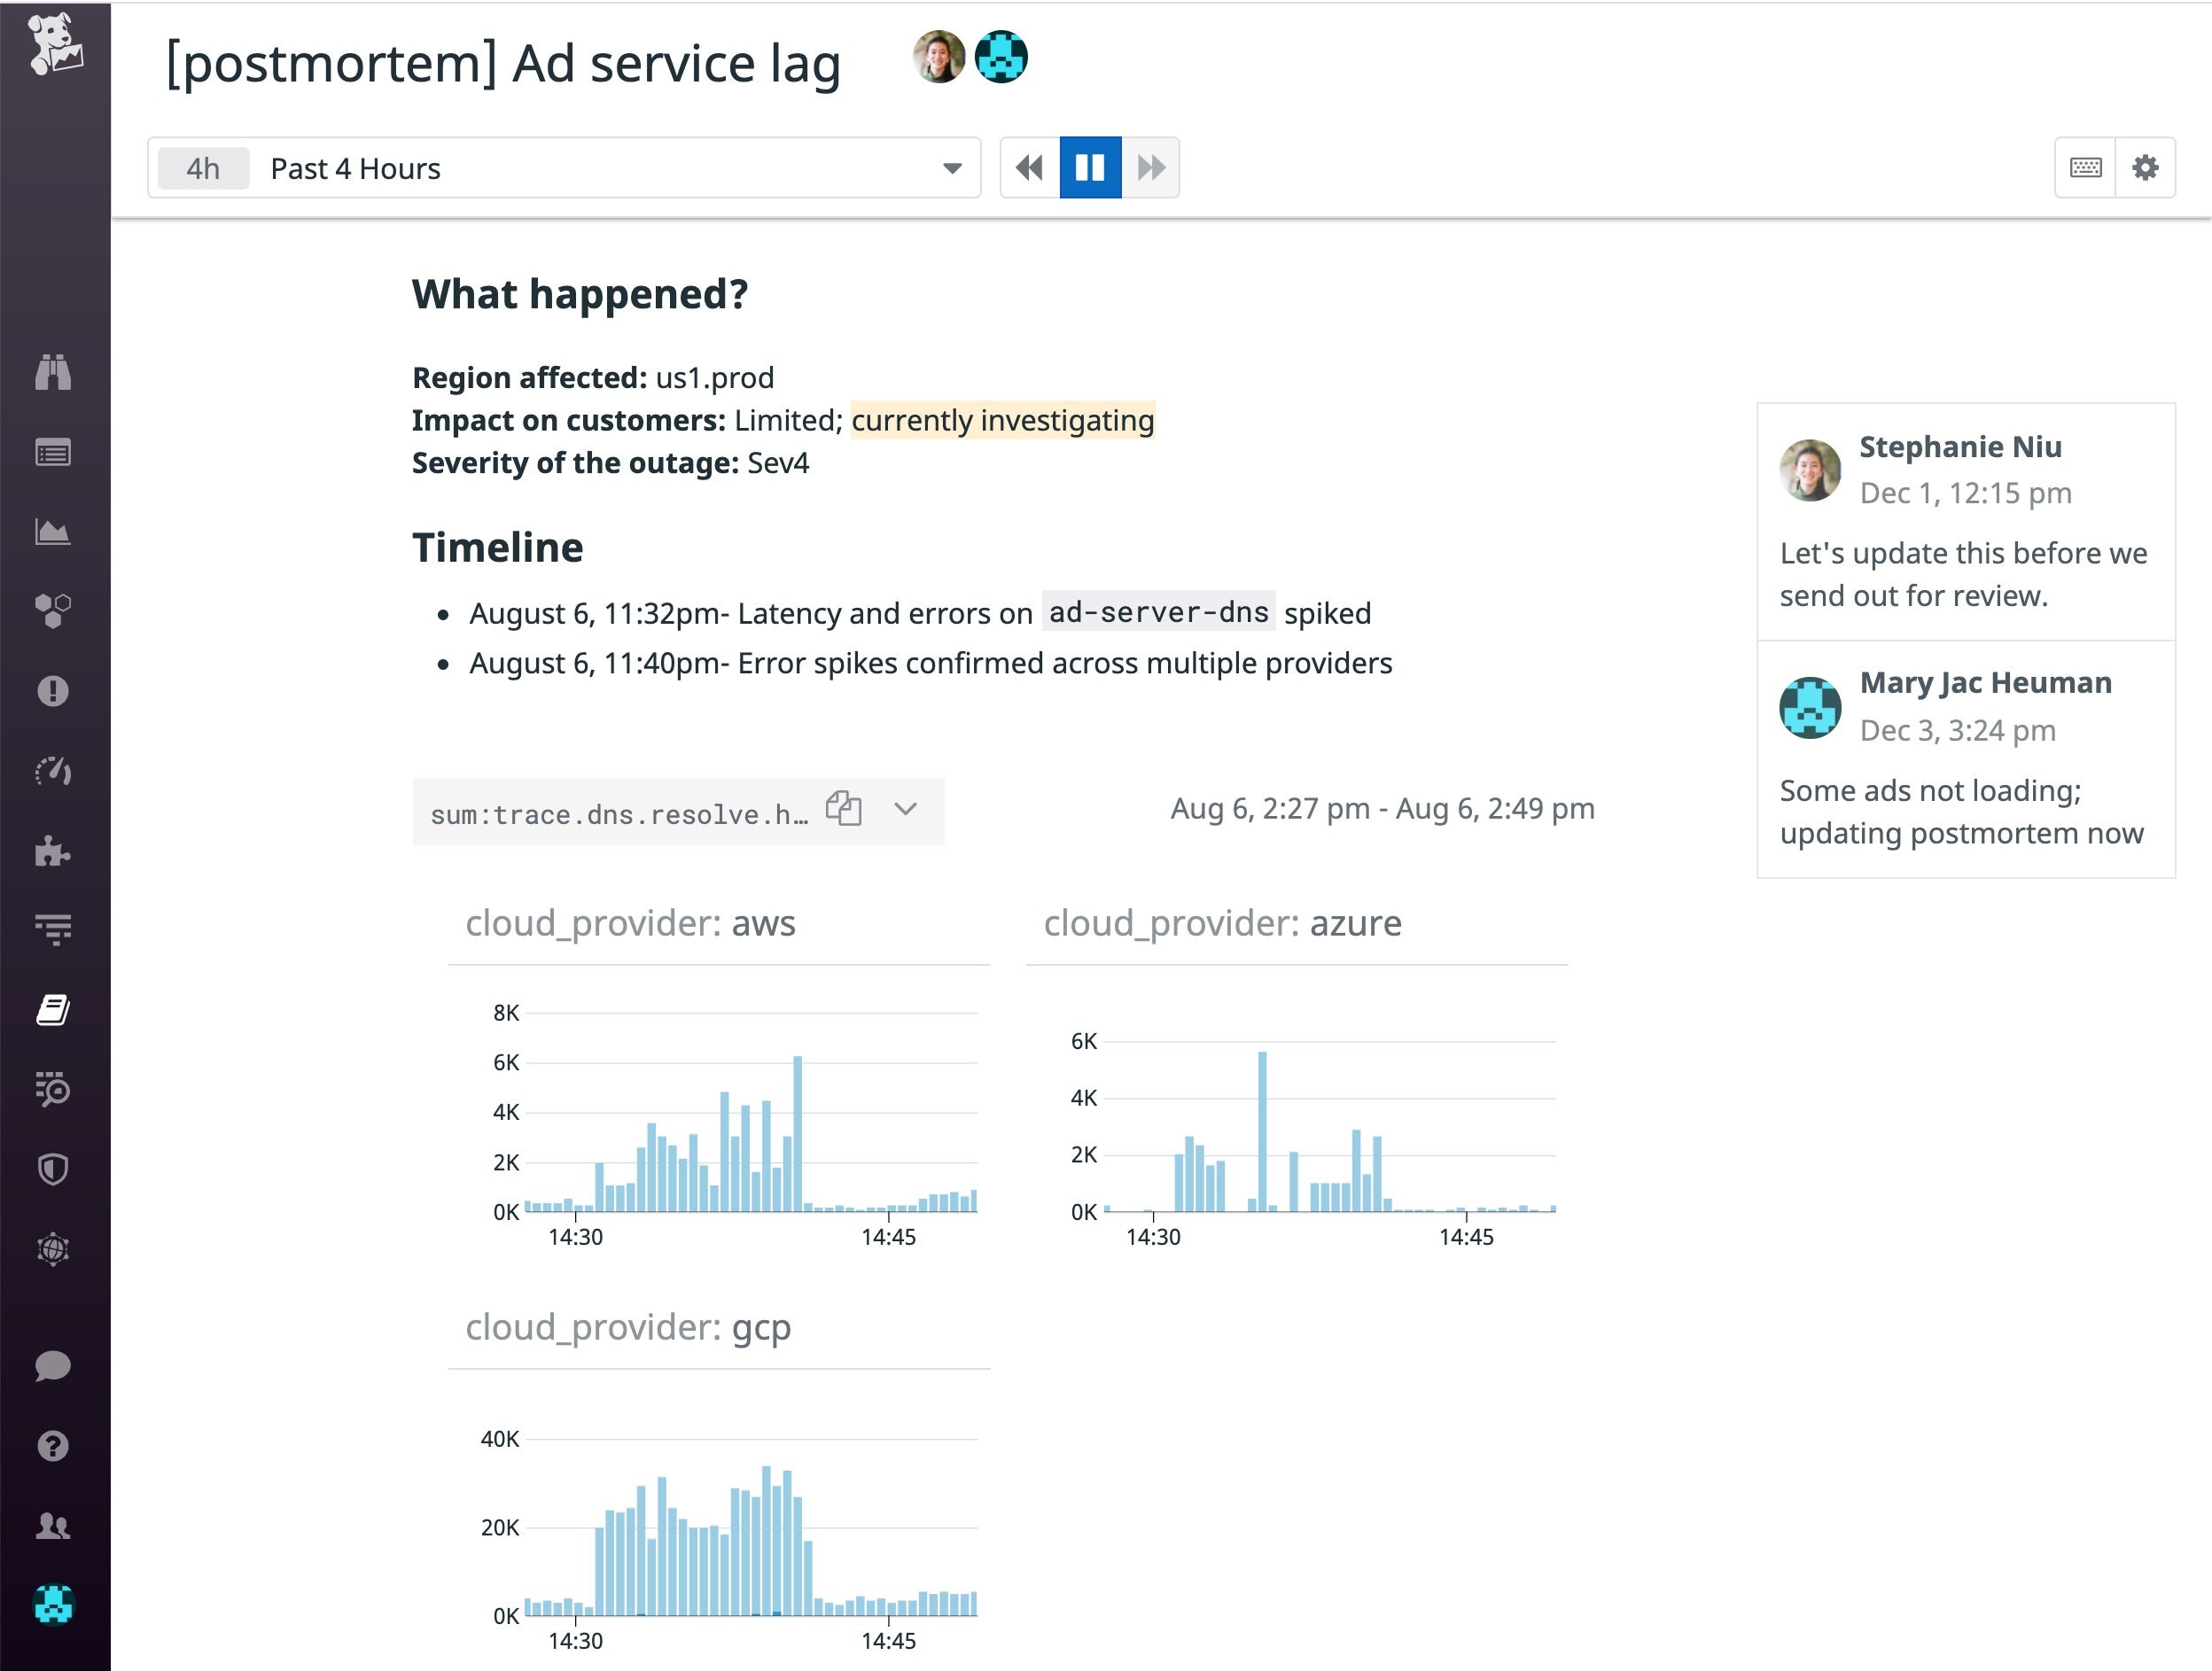This screenshot has height=1671, width=2212.
Task: Click Stephanie Niu's avatar in header
Action: pos(938,57)
